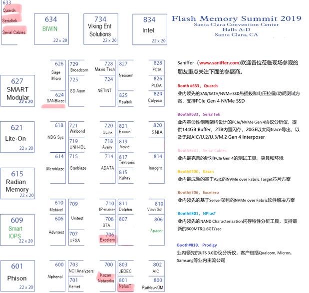Click booth 803 JEDEC
The height and width of the screenshot is (293, 309).
coord(126,268)
